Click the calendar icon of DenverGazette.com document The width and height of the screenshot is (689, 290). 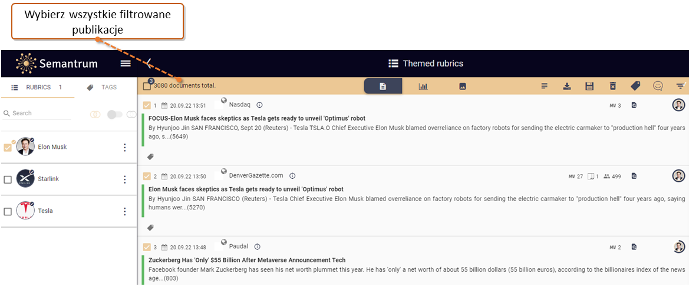pos(165,176)
